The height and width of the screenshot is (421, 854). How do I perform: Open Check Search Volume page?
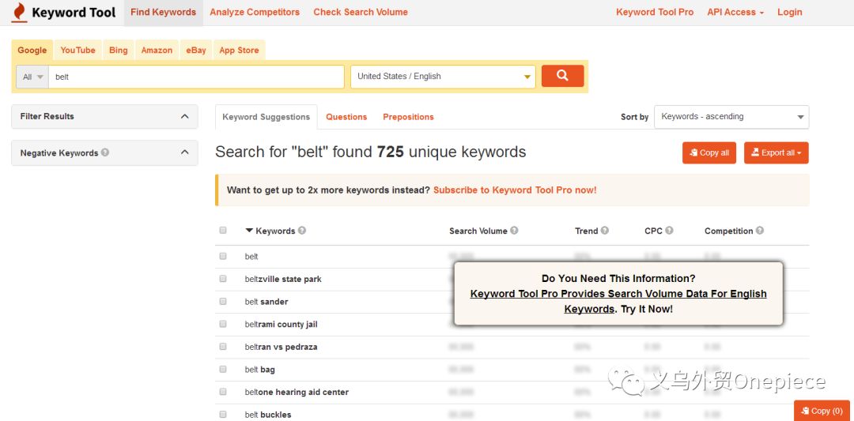coord(361,12)
